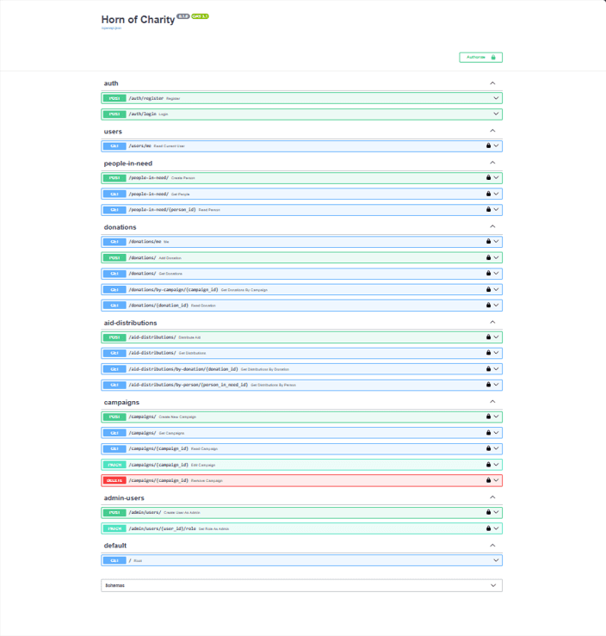Click the admin-users tag heading
Image resolution: width=606 pixels, height=636 pixels.
(124, 498)
